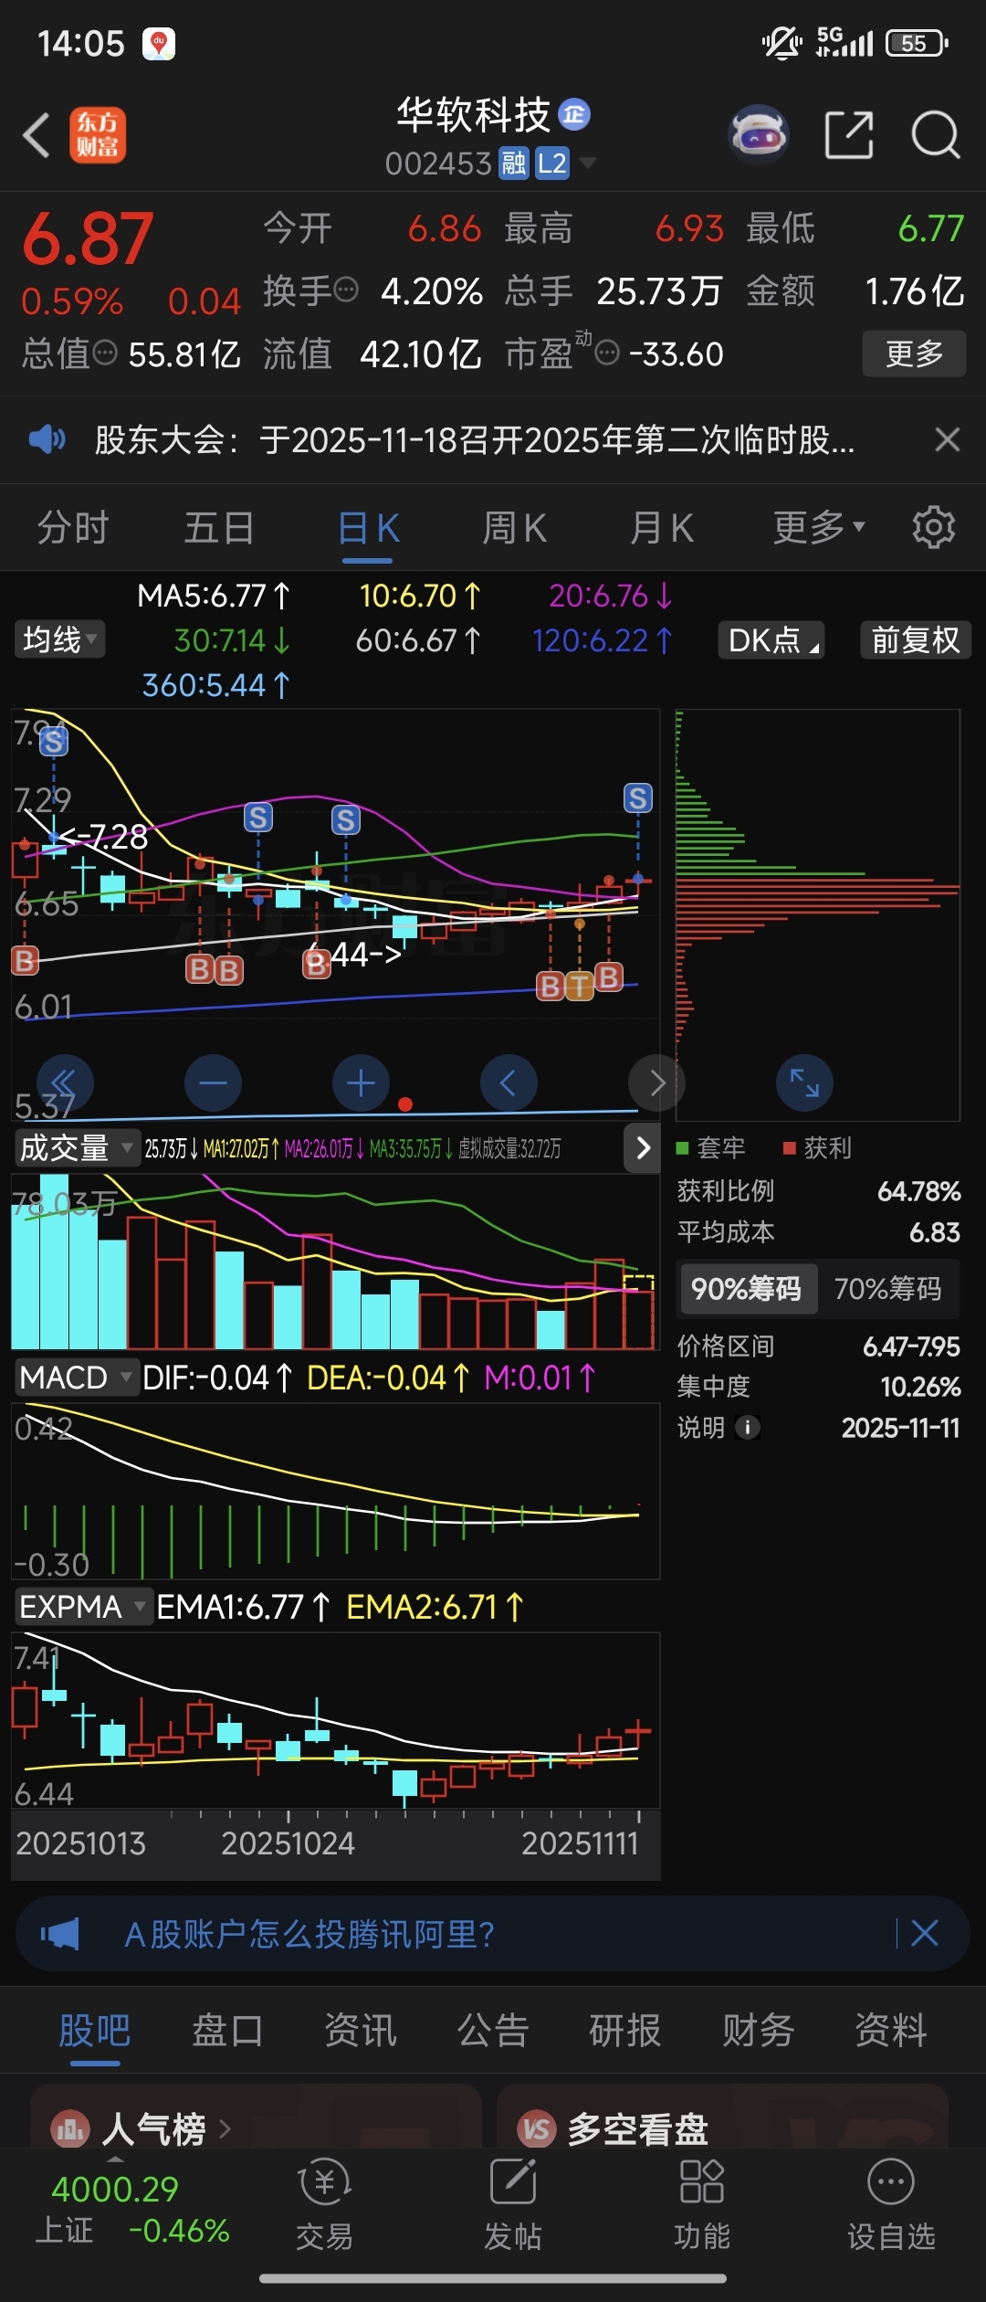Open the 更多 quote details button

point(914,354)
